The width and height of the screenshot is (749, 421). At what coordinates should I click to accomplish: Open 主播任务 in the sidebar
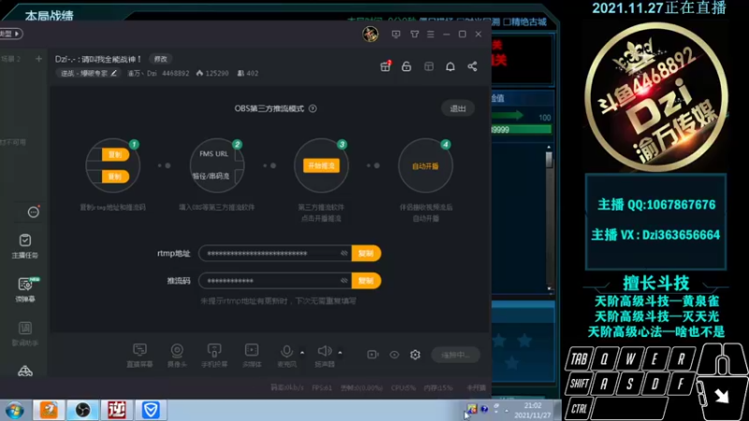tap(25, 246)
